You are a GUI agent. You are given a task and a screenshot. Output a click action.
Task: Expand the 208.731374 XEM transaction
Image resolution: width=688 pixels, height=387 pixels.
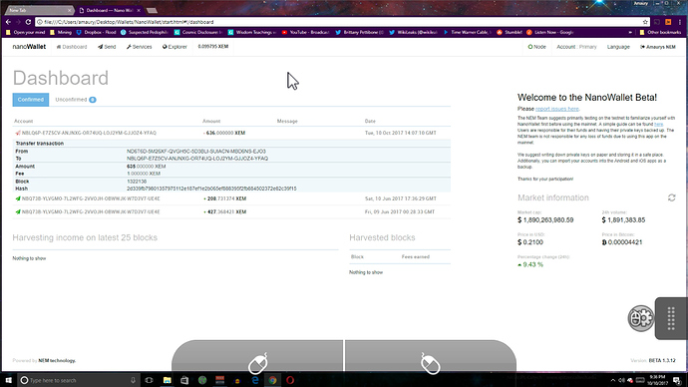click(231, 198)
